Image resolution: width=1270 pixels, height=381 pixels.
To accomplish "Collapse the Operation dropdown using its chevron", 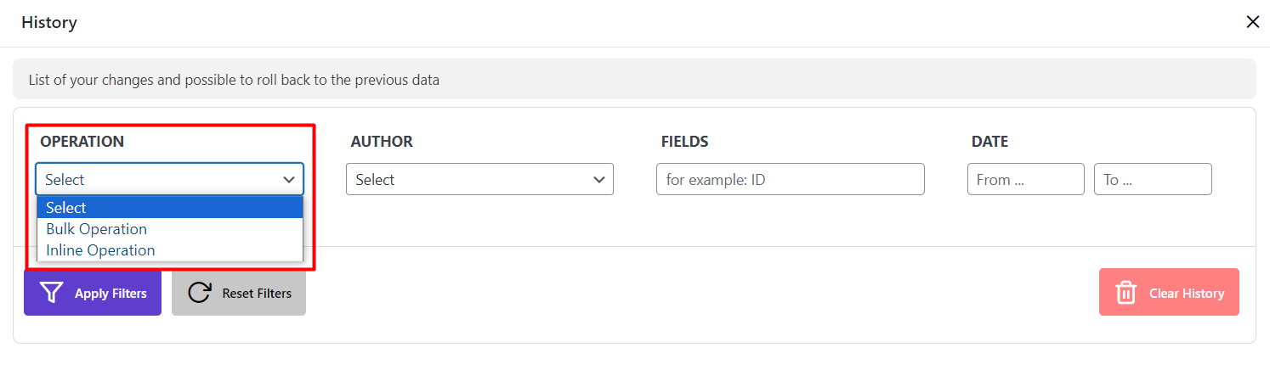I will pyautogui.click(x=289, y=180).
